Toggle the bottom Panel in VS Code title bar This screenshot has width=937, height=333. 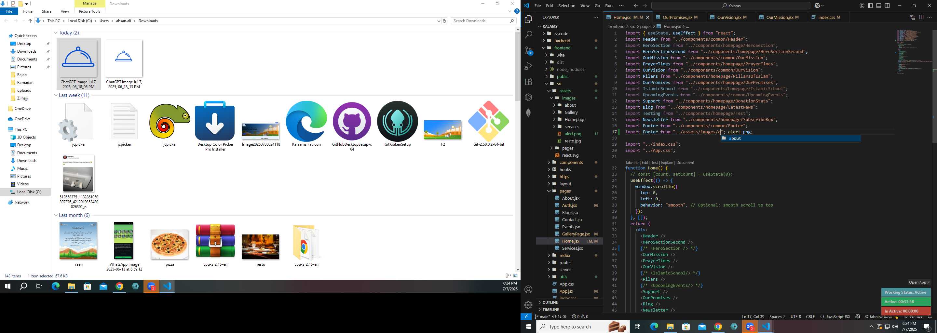tap(879, 6)
